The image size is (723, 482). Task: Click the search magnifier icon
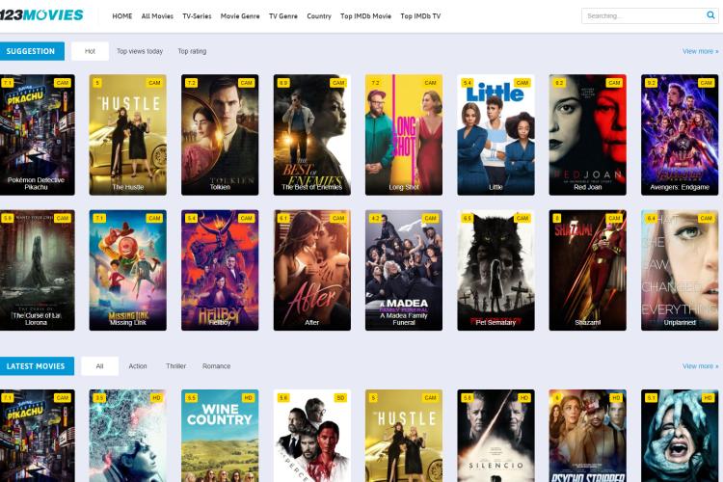pos(710,15)
